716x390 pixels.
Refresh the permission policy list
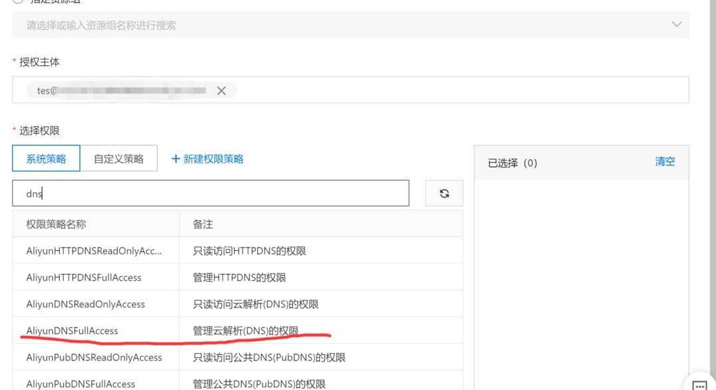click(444, 193)
